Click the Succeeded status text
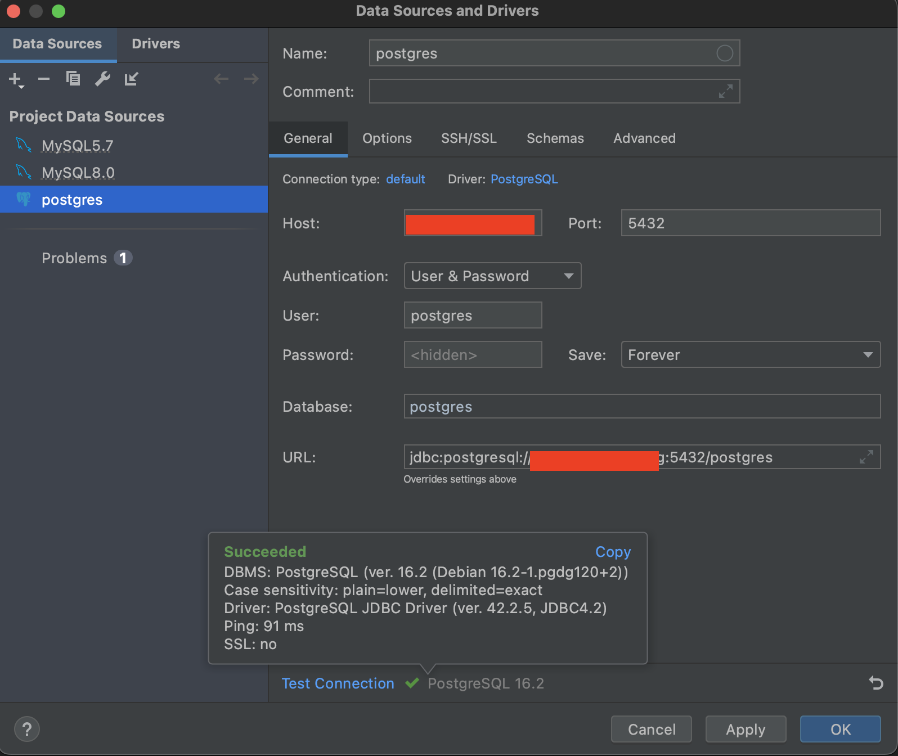This screenshot has height=756, width=898. (265, 552)
